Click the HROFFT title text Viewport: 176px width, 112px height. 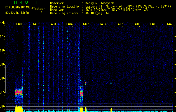[29, 2]
